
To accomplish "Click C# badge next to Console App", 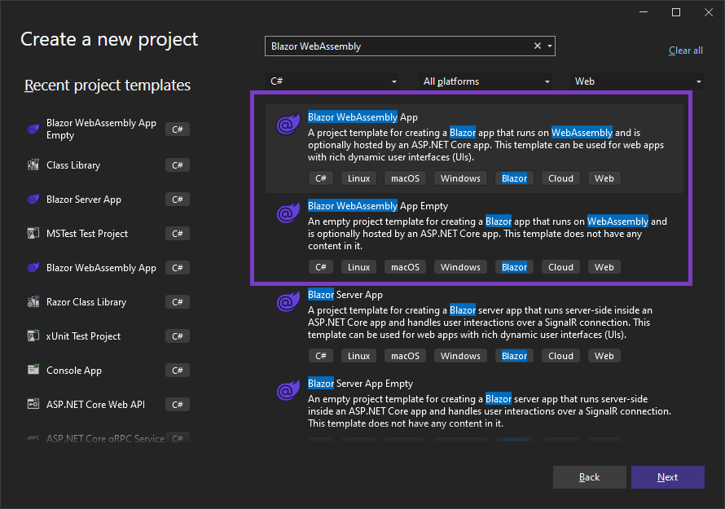I will point(178,371).
